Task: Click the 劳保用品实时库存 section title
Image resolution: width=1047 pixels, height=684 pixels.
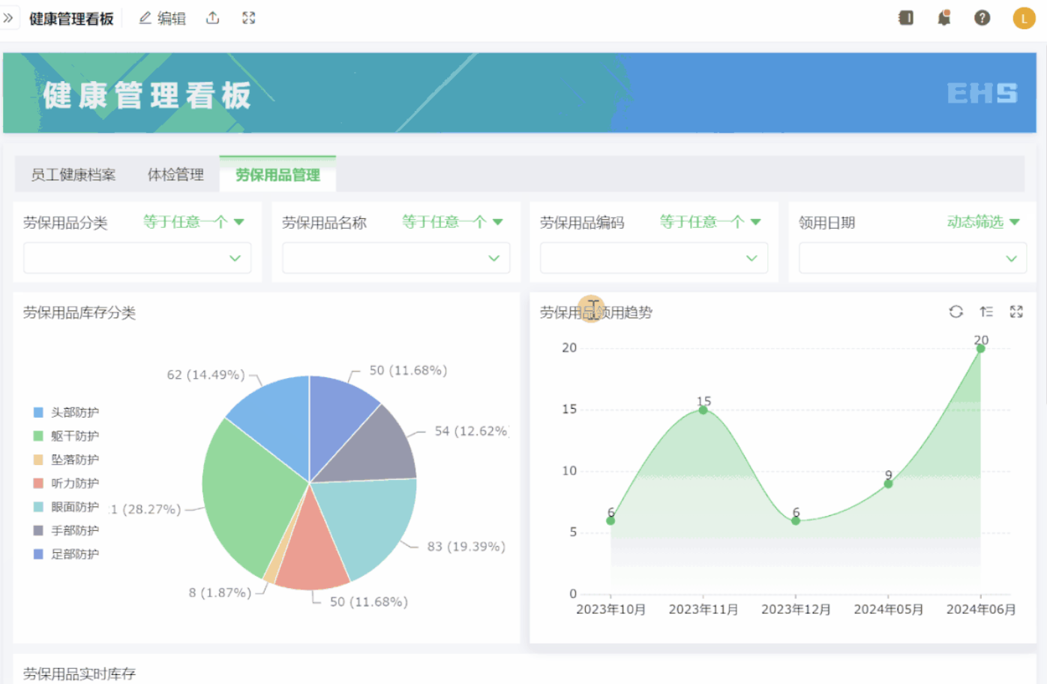Action: [79, 673]
